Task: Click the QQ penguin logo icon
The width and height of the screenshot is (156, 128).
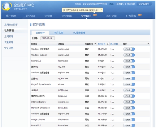Action: (x=7, y=7)
